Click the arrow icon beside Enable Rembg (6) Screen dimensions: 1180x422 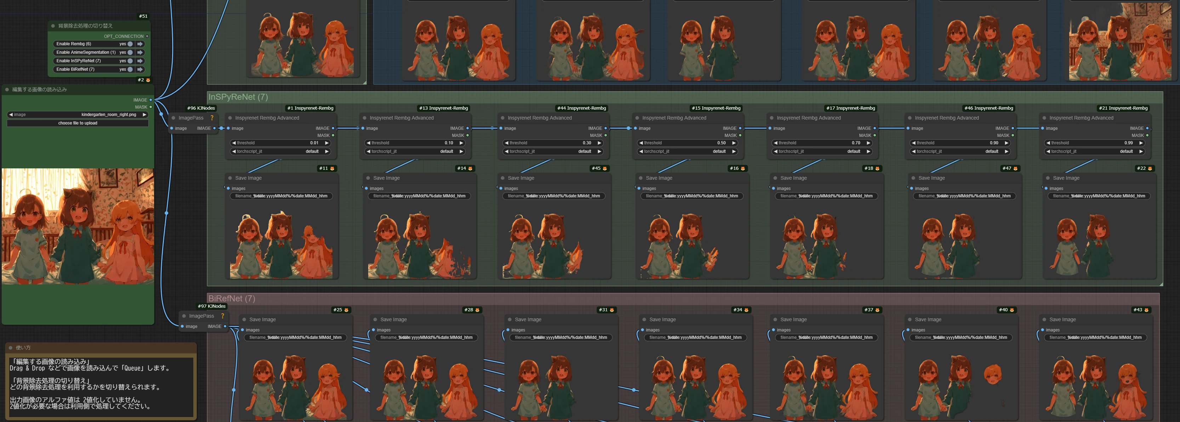point(140,44)
